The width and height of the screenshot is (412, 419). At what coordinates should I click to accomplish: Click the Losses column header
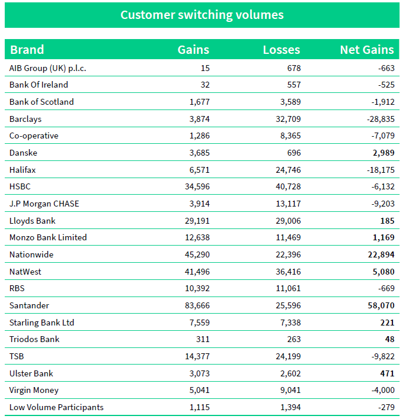282,50
